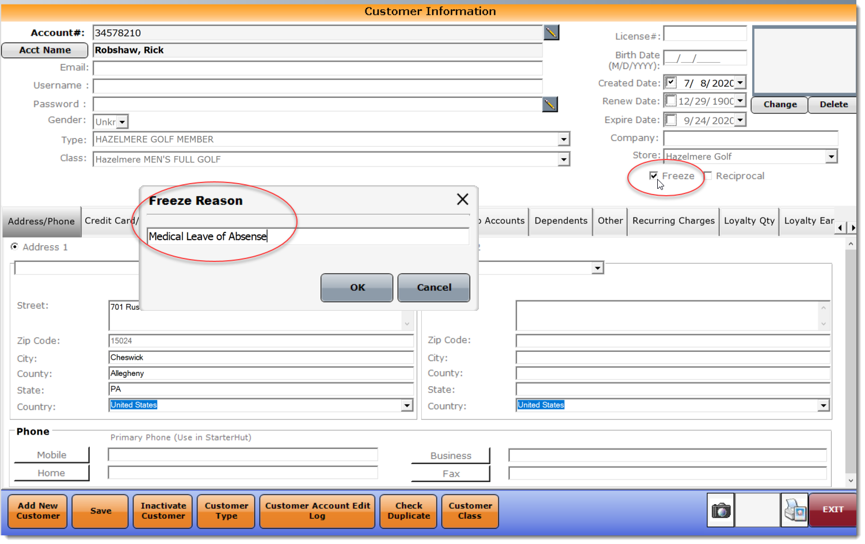Click the vertical scrollbar down arrow
This screenshot has width=865, height=544.
click(x=851, y=481)
